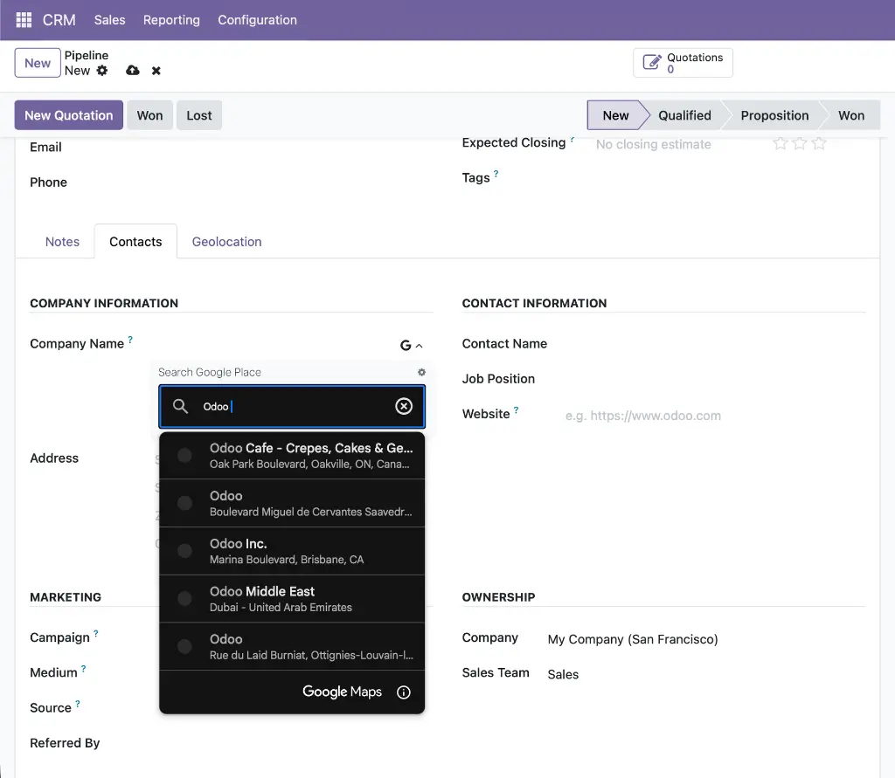
Task: Select the New pipeline stage
Action: (x=615, y=115)
